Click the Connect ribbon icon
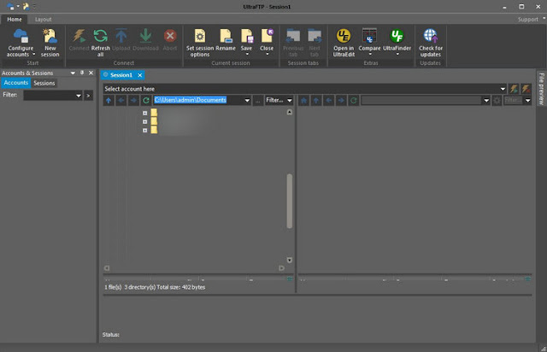Image resolution: width=547 pixels, height=352 pixels. click(79, 40)
